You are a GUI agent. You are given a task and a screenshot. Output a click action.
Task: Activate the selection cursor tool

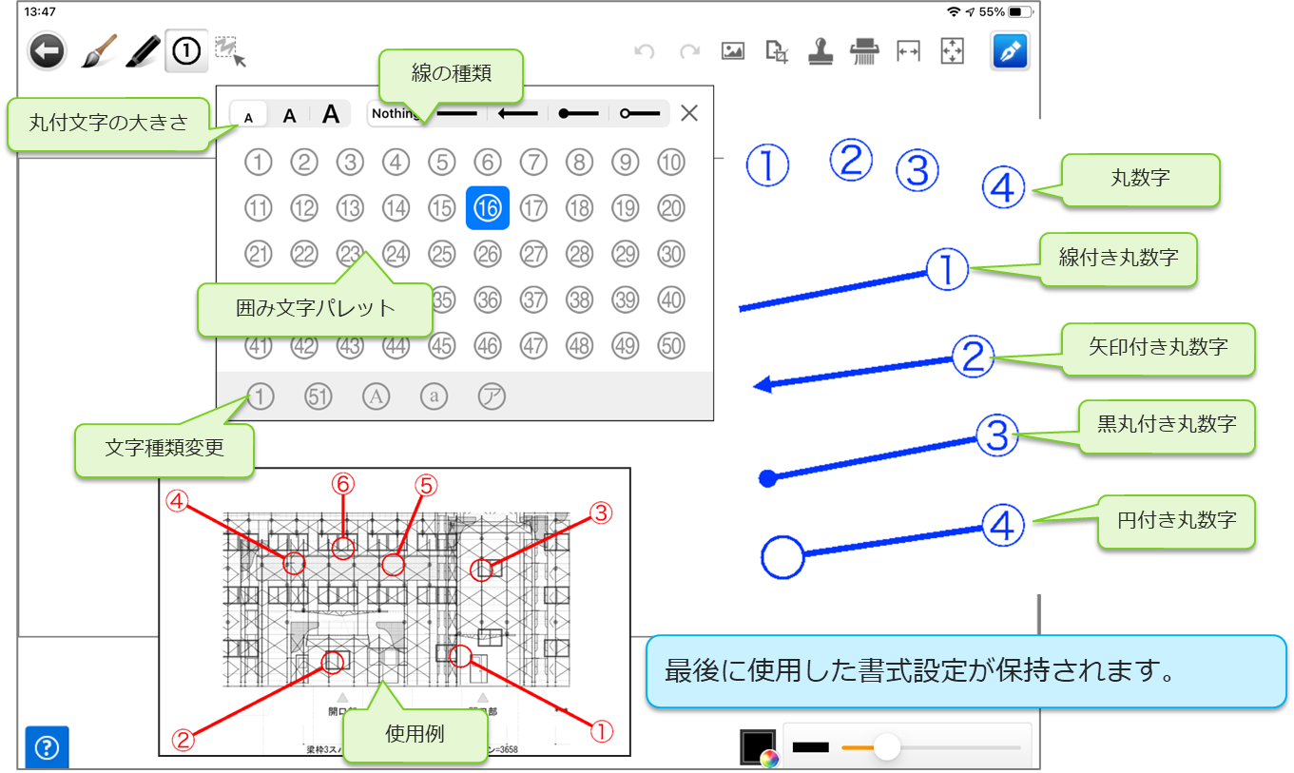[230, 51]
